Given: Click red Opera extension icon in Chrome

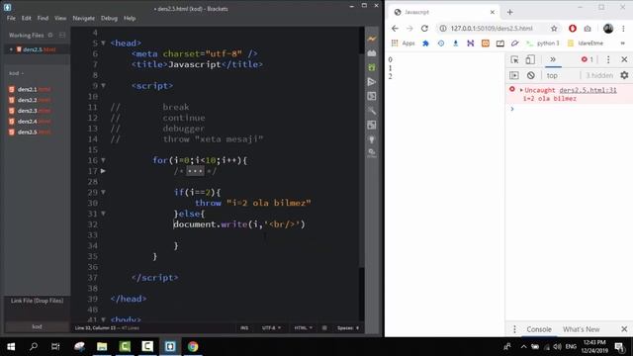Looking at the screenshot, I should click(x=572, y=29).
